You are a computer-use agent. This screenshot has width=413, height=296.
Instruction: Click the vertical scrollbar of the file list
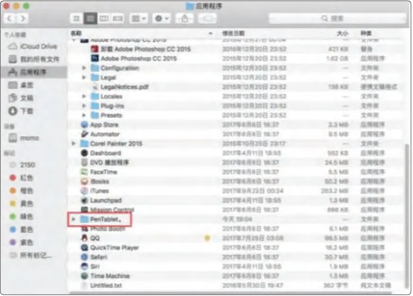click(x=407, y=217)
